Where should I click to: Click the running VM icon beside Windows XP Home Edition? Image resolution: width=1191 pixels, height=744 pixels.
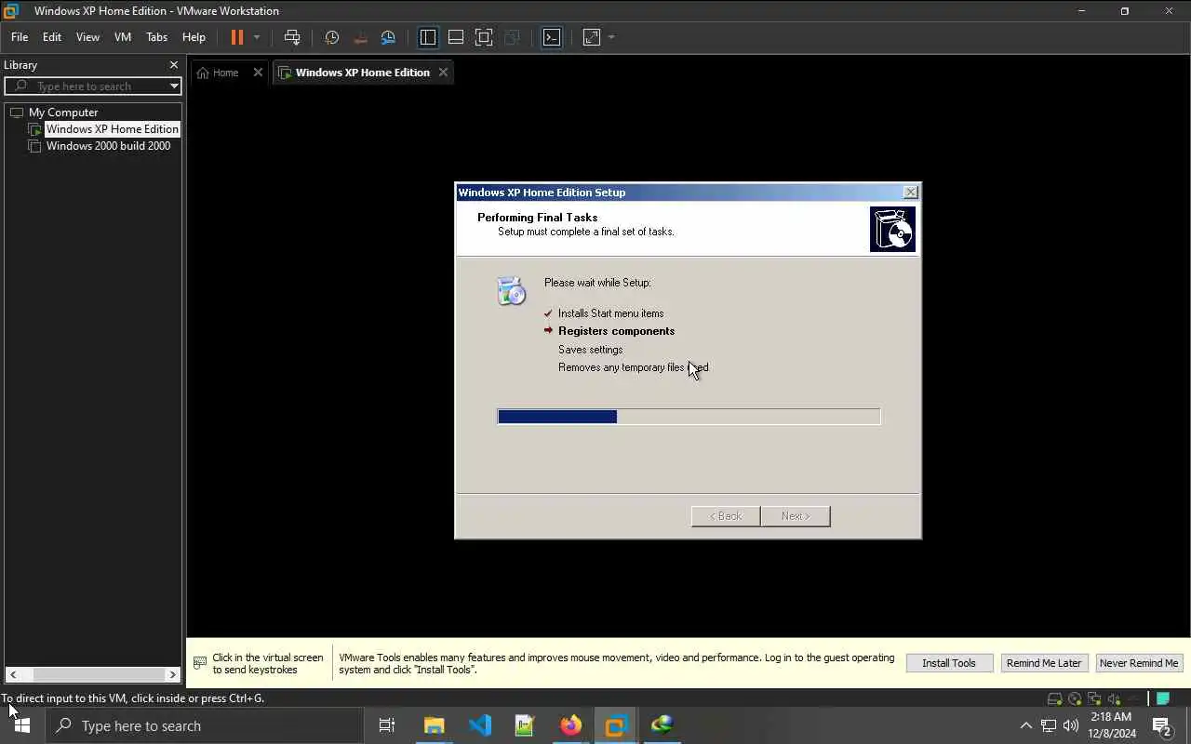pyautogui.click(x=34, y=129)
